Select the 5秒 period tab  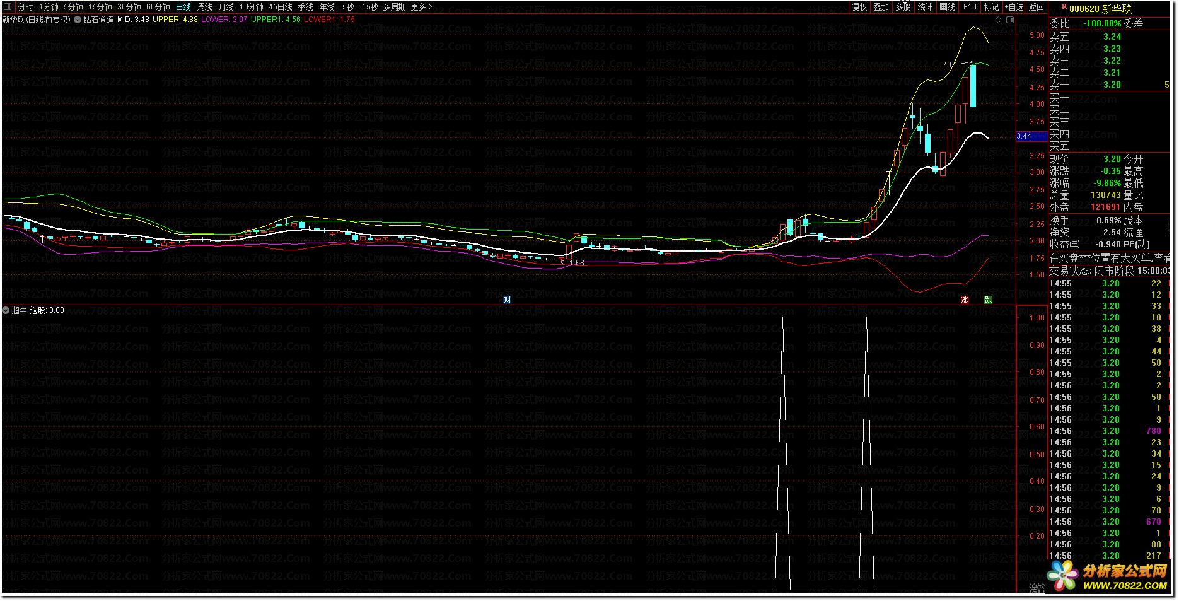coord(348,7)
